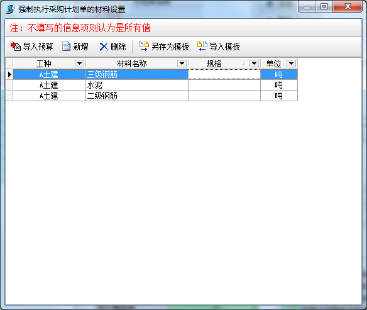
Task: Click the 导入预算 import budget icon
Action: point(16,47)
